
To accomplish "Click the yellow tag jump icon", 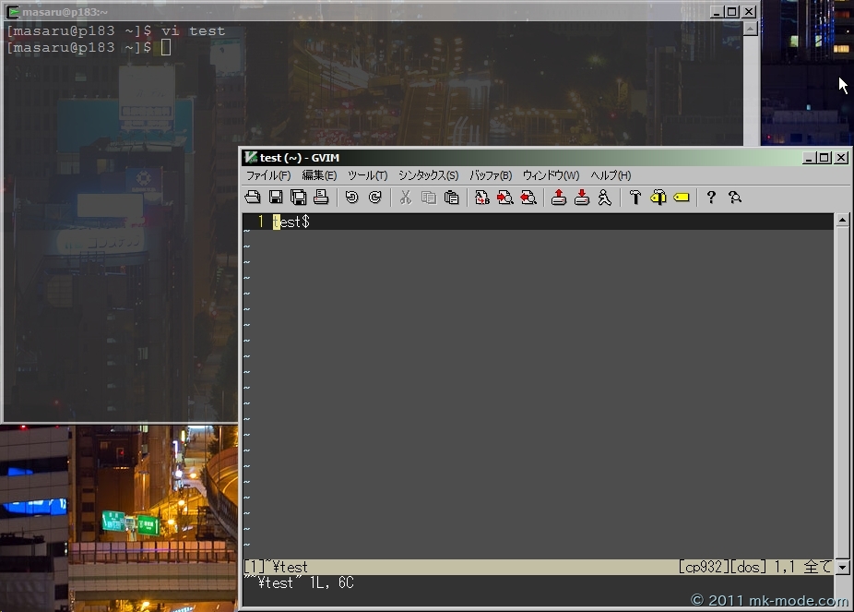I will coord(682,197).
